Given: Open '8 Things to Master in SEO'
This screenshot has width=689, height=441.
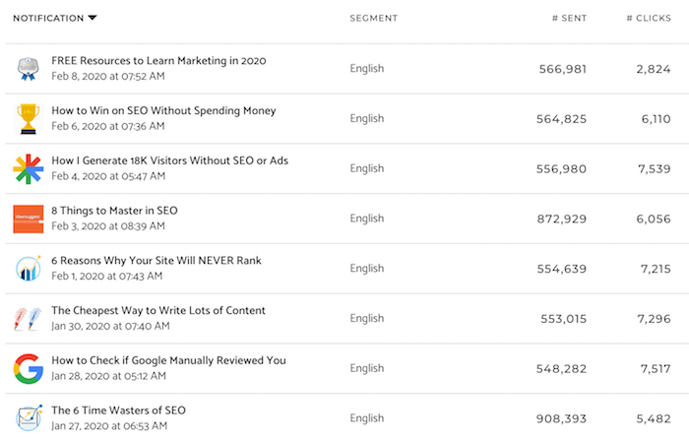Looking at the screenshot, I should point(114,211).
